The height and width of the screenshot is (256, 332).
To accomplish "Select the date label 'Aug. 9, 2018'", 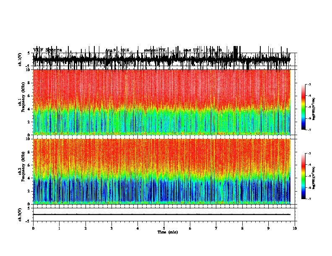I will pos(117,50).
